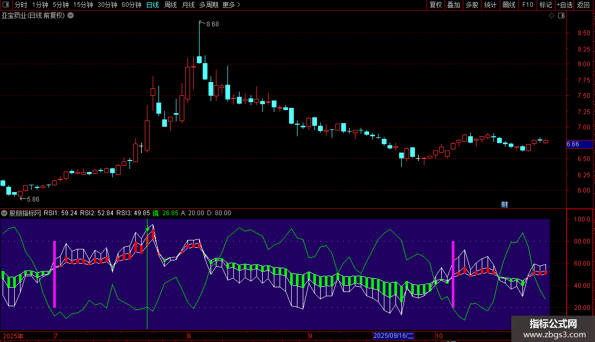The image size is (595, 342).
Task: Click the RSI1: 59.24 indicator value
Action: (61, 213)
